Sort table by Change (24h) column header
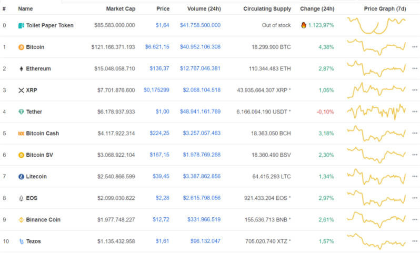Viewport: 420px width, 253px height. (317, 9)
